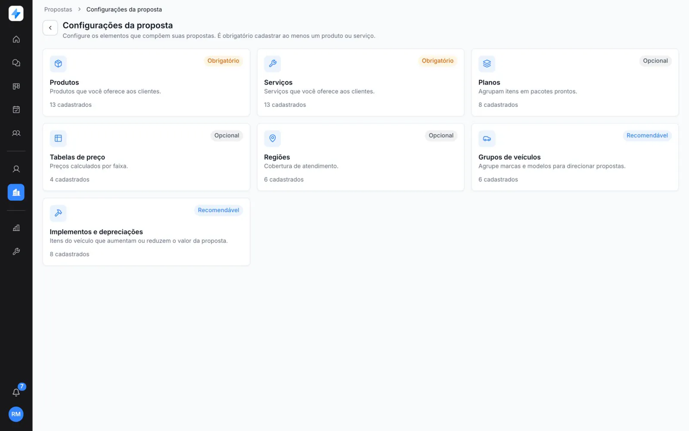Click the Serviços wrench icon
Screen dimensions: 689x431
point(273,64)
